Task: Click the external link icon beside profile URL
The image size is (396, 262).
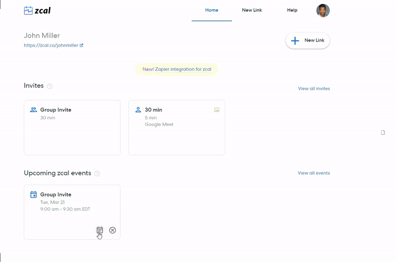Action: pyautogui.click(x=81, y=45)
